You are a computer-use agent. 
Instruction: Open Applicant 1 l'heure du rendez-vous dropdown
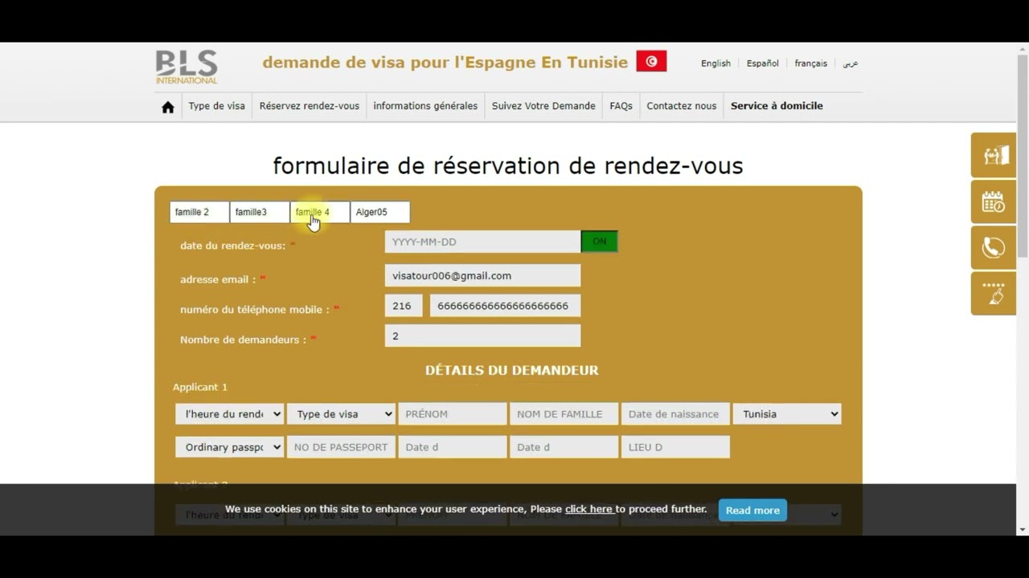(x=230, y=414)
